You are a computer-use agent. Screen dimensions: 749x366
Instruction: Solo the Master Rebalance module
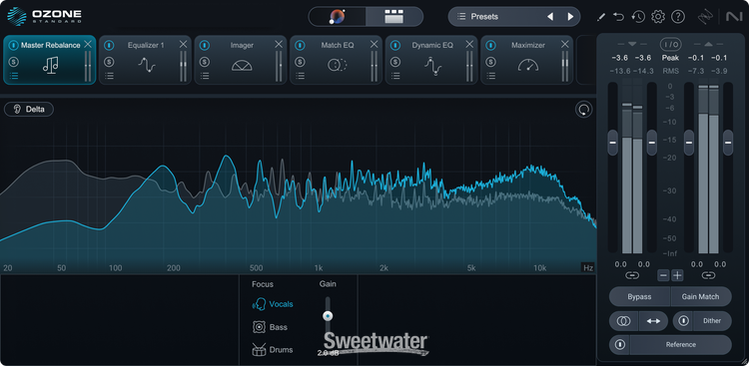(x=14, y=62)
